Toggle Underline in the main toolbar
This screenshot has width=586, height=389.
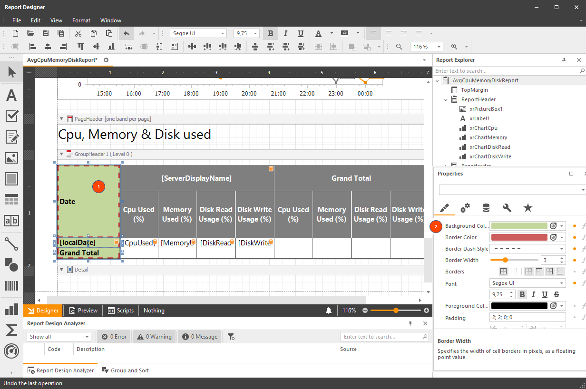(x=301, y=33)
